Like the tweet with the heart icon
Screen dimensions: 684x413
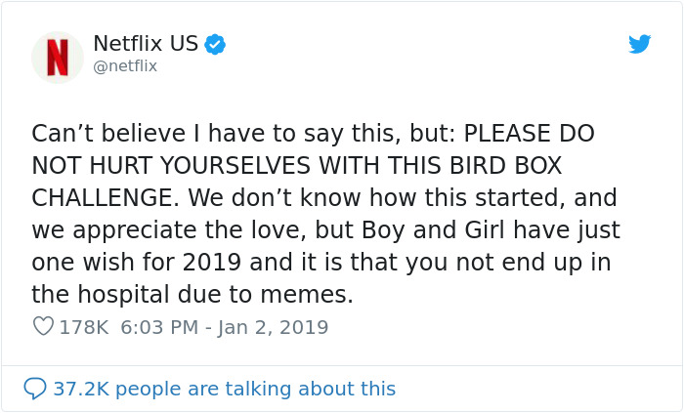(43, 327)
